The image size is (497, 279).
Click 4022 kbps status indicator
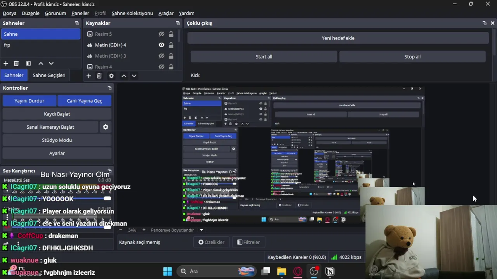(346, 257)
